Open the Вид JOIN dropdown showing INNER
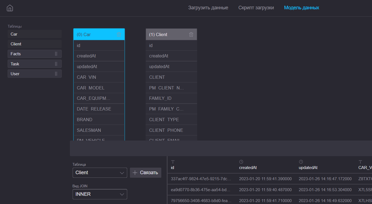The width and height of the screenshot is (372, 204). (100, 194)
